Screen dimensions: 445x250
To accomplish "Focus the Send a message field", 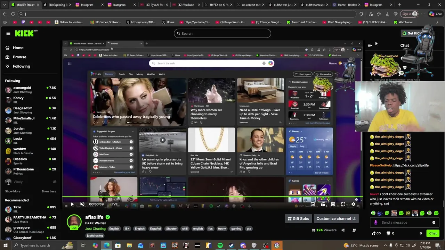I will point(405,223).
